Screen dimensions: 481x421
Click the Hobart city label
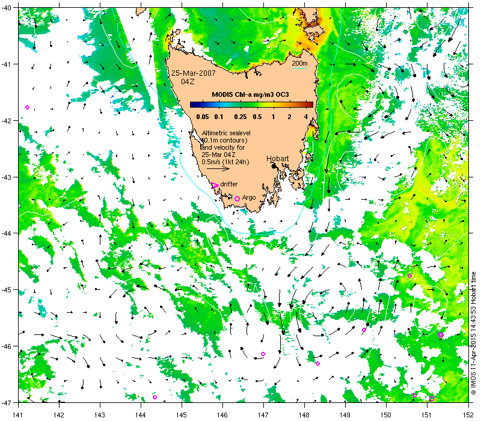click(x=277, y=159)
